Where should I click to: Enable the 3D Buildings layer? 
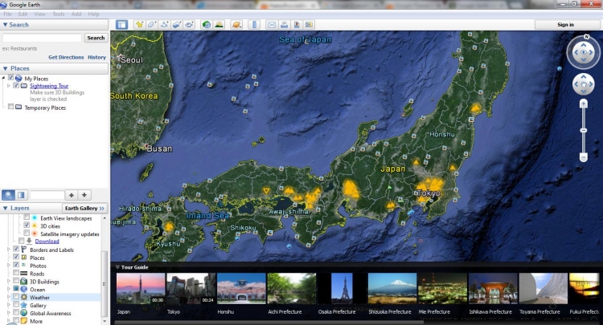click(x=16, y=281)
